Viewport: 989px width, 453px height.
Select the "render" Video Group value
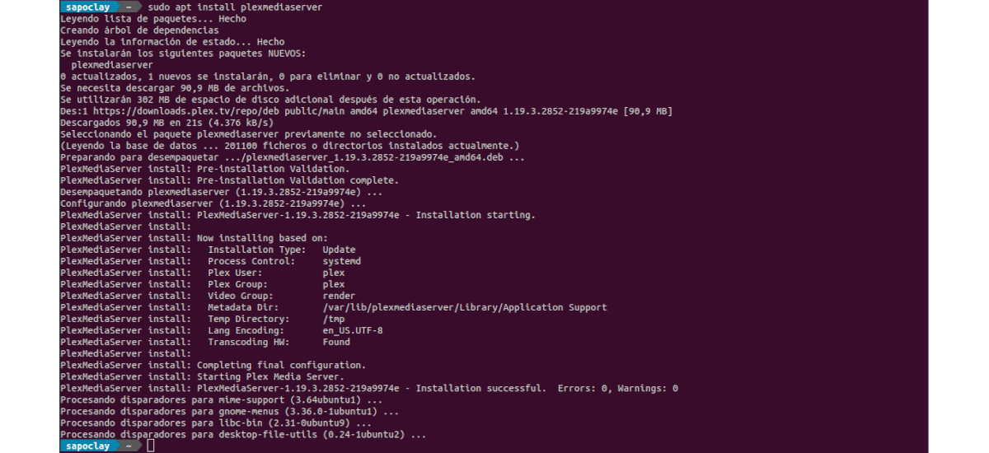pyautogui.click(x=339, y=296)
